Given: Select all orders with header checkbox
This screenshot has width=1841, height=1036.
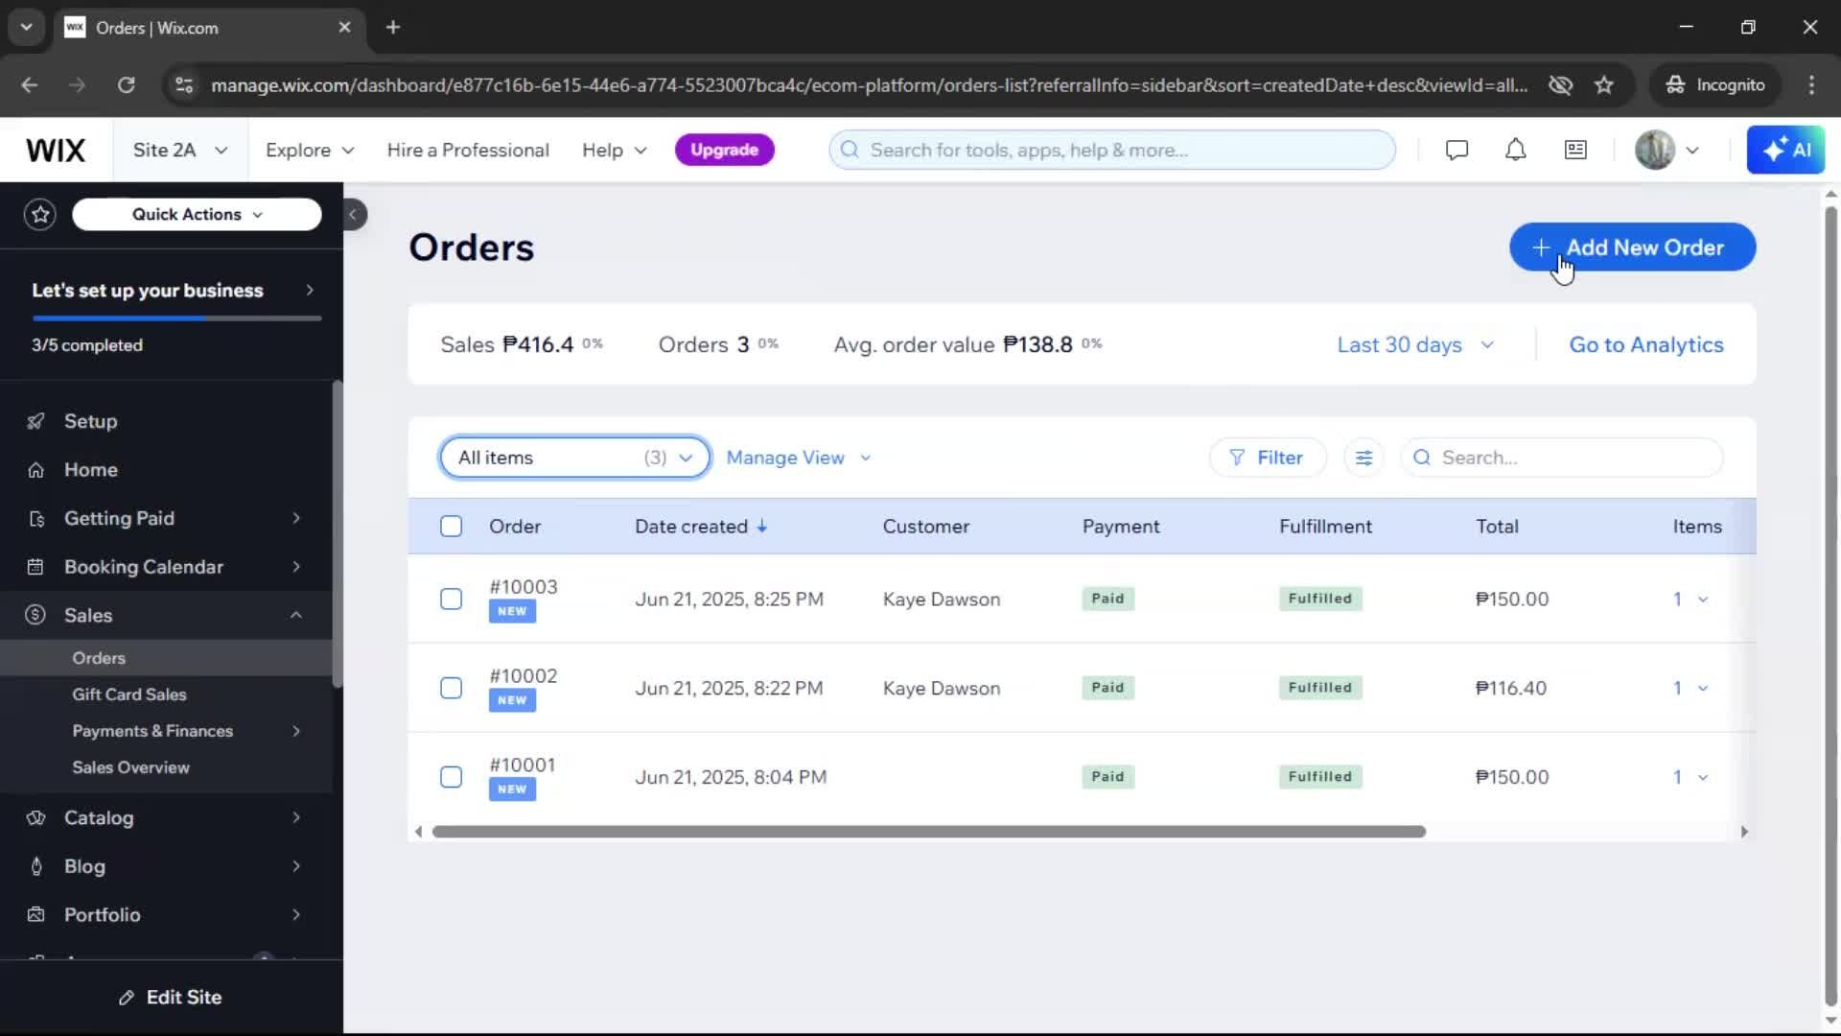Looking at the screenshot, I should (451, 527).
